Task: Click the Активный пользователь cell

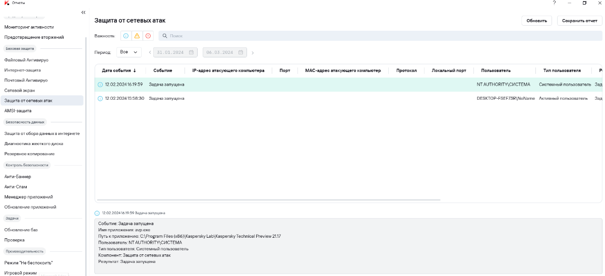Action: (563, 98)
